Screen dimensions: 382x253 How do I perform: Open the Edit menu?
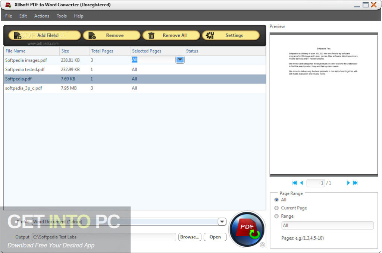pos(23,16)
